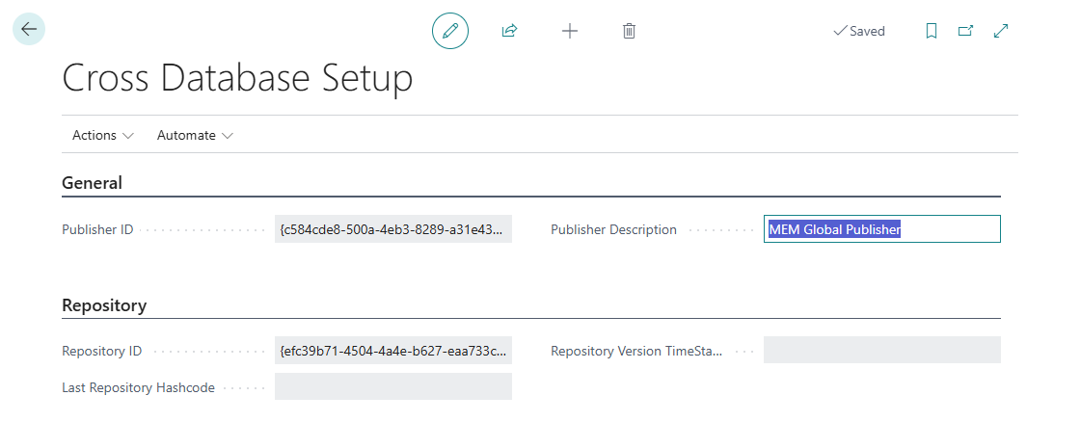
Task: Open the Automate menu
Action: [195, 136]
